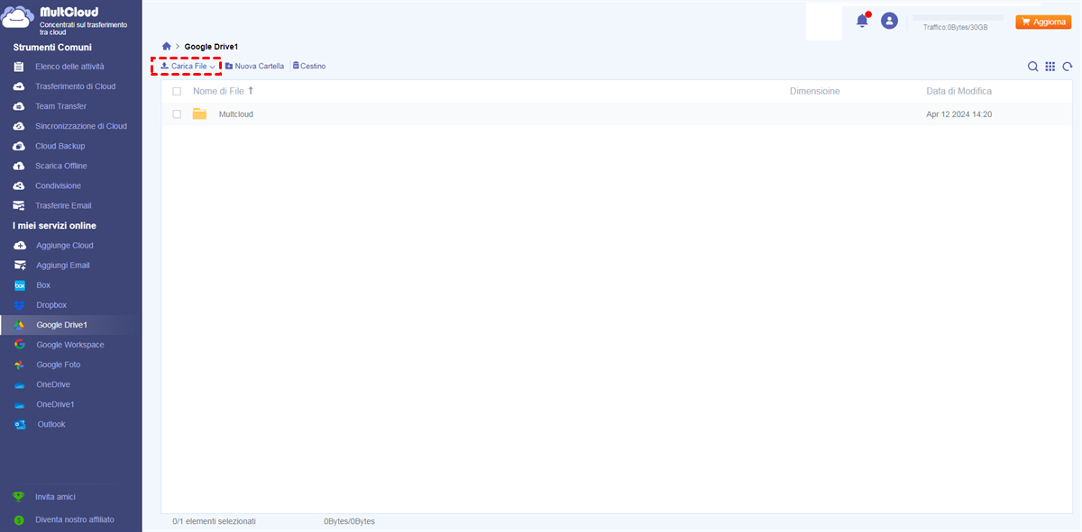1082x532 pixels.
Task: Click Apr 12 2024 14:20 date
Action: [959, 114]
